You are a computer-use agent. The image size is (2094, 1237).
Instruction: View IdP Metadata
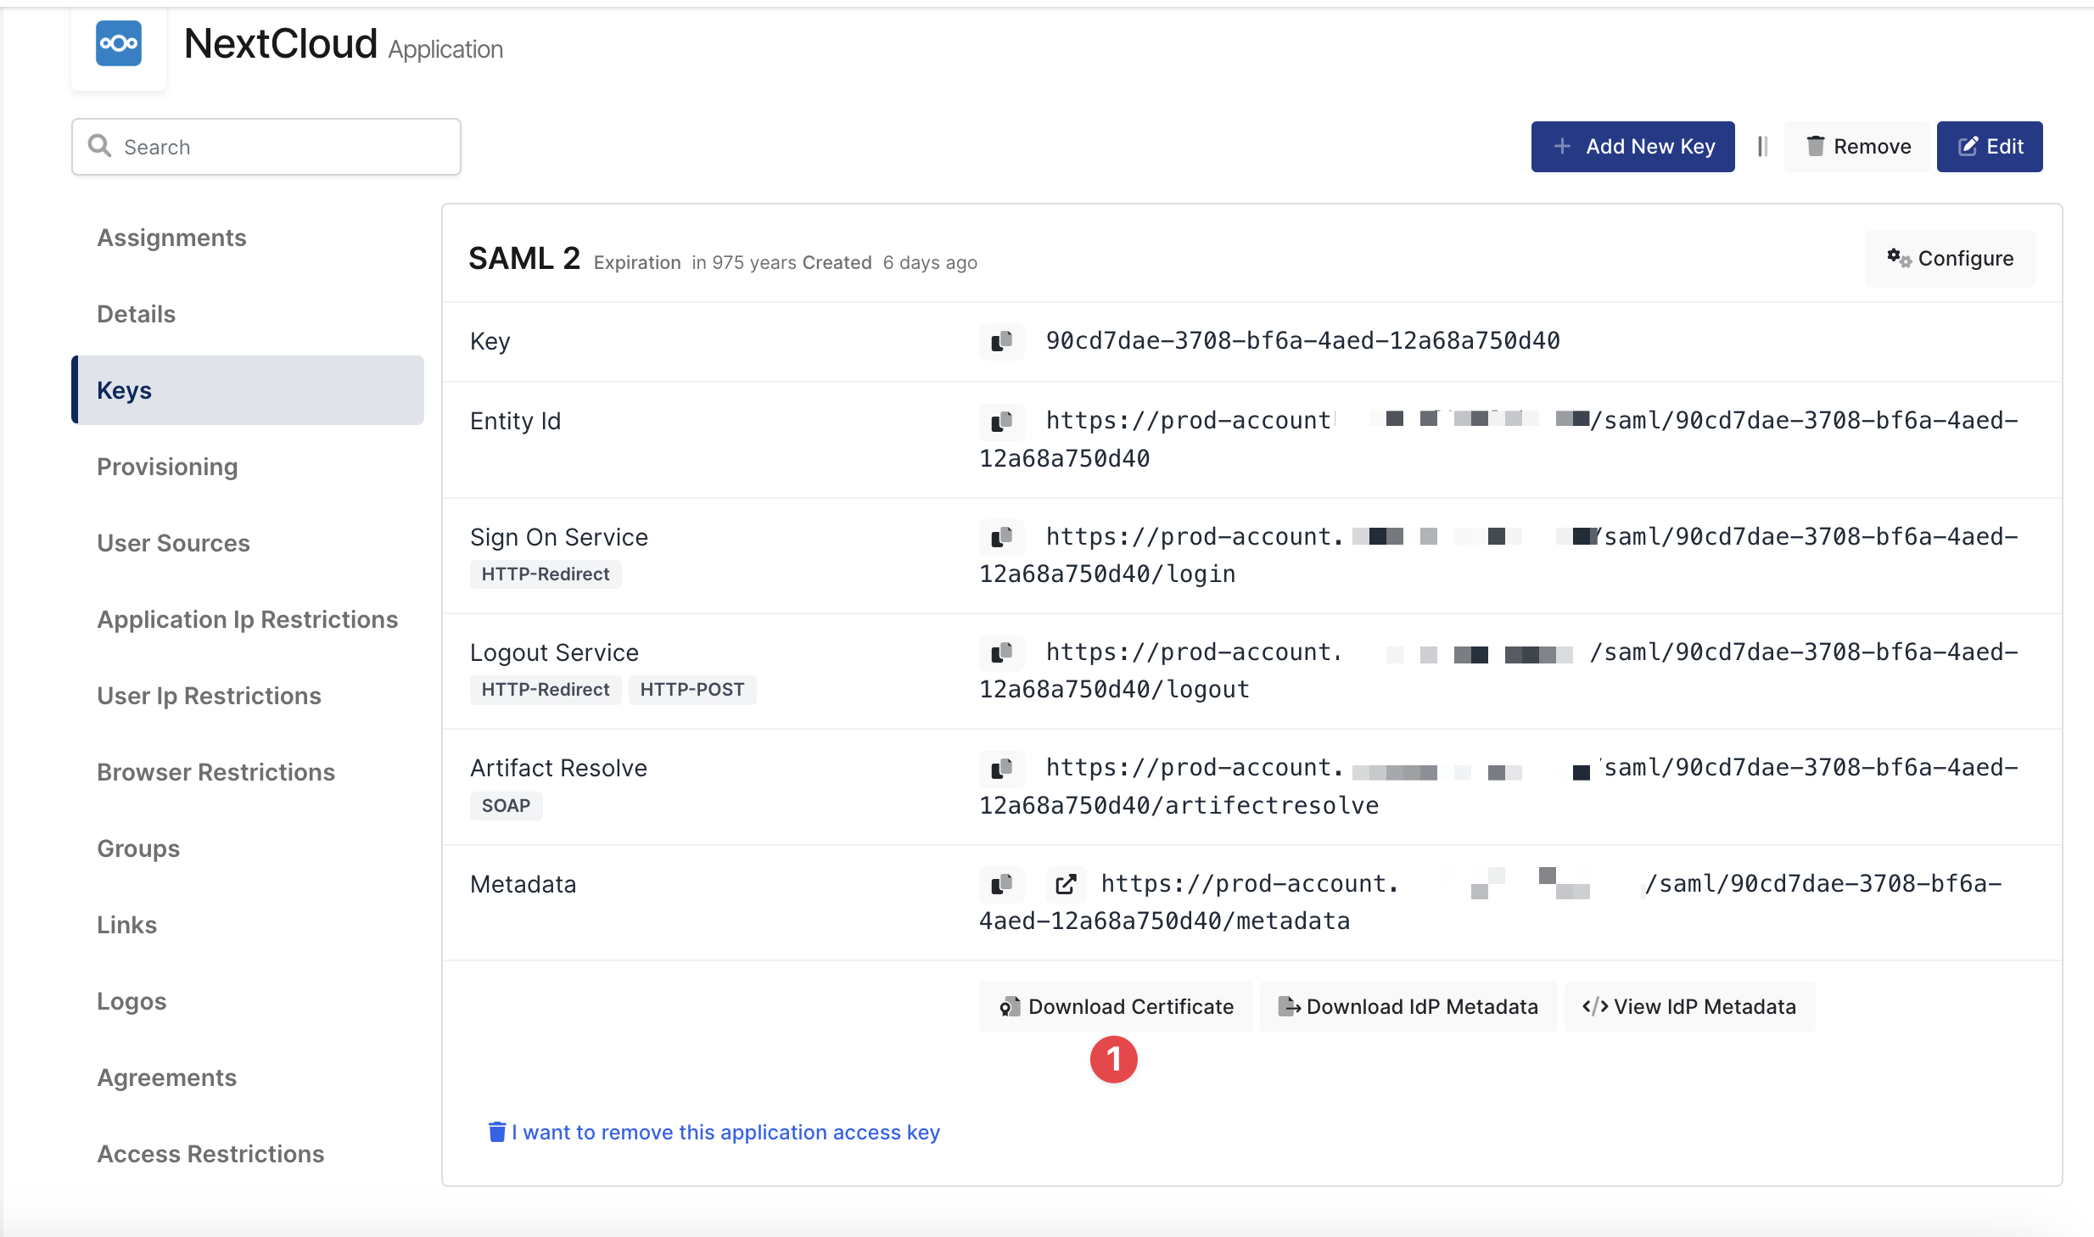pyautogui.click(x=1689, y=1007)
